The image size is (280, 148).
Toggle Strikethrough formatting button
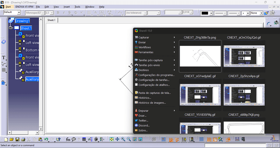(x=76, y=13)
